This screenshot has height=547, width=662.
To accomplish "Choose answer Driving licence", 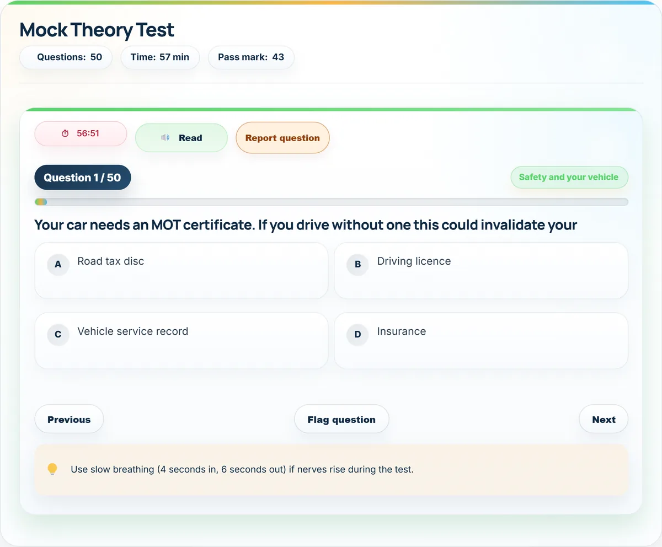I will 481,271.
